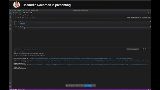The image size is (160, 90).
Task: Click inside the first cell code input
Action: click(85, 24)
